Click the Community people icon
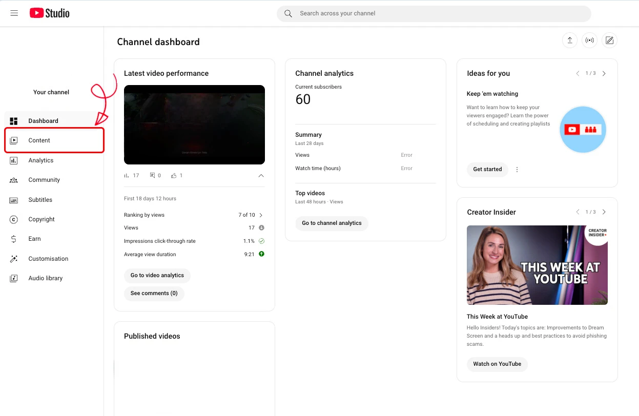639x416 pixels. 14,180
